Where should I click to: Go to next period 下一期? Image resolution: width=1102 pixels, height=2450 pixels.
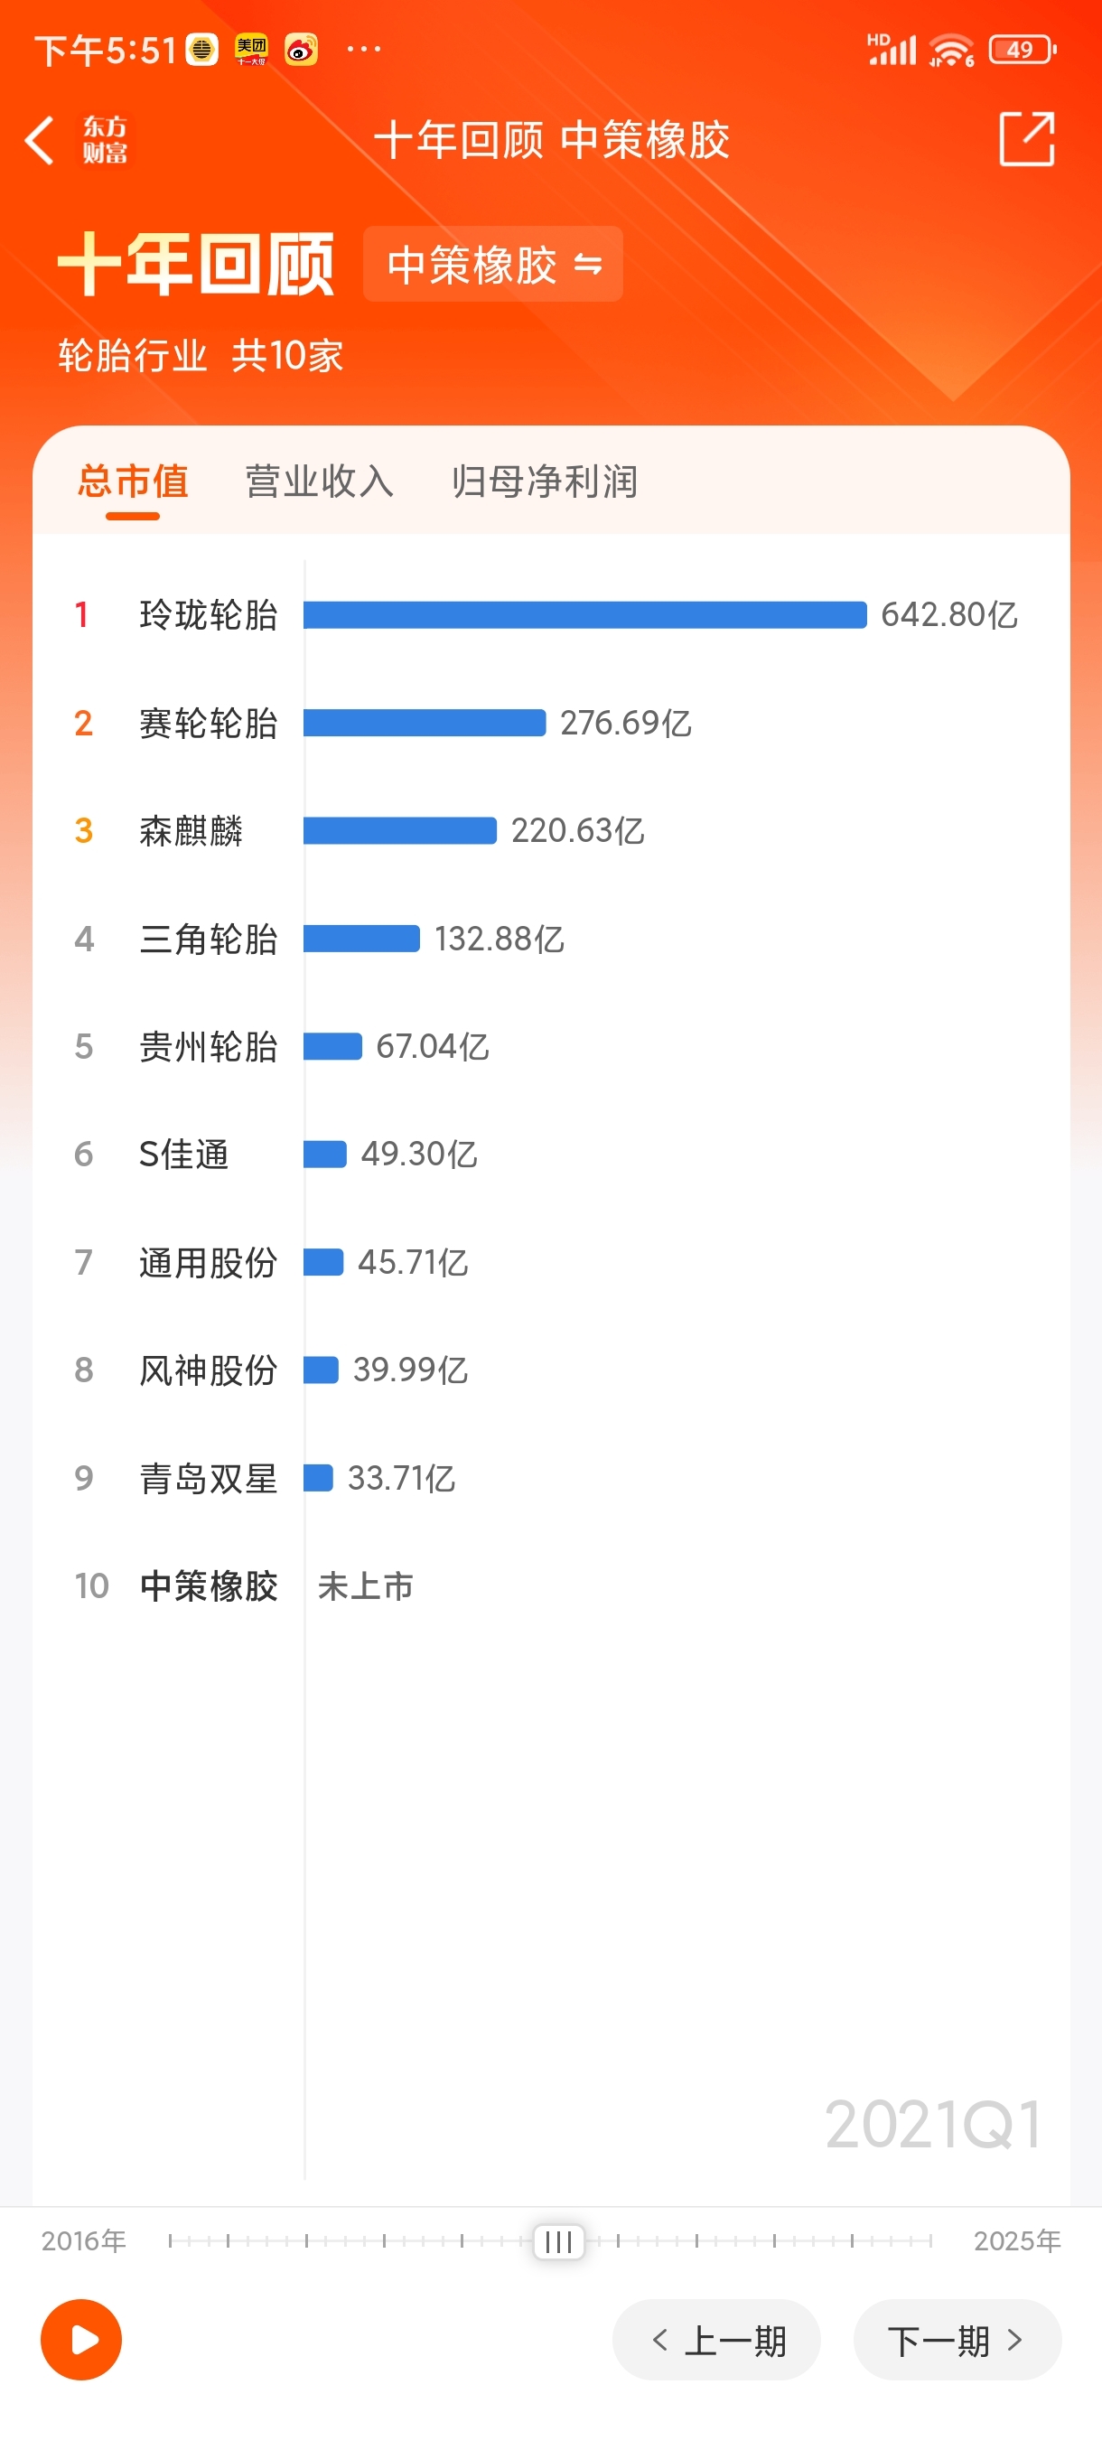957,2339
